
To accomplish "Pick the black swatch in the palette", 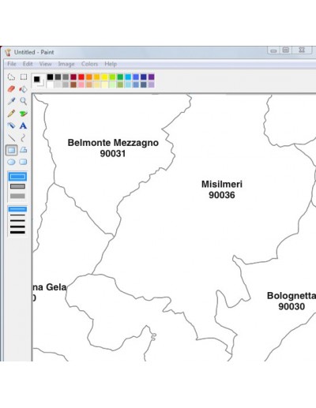I will coord(50,77).
